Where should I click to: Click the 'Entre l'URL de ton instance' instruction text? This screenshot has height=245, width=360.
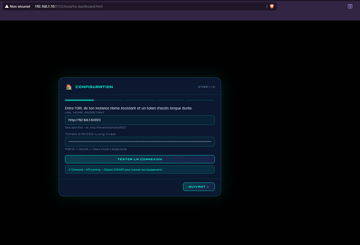(x=128, y=108)
